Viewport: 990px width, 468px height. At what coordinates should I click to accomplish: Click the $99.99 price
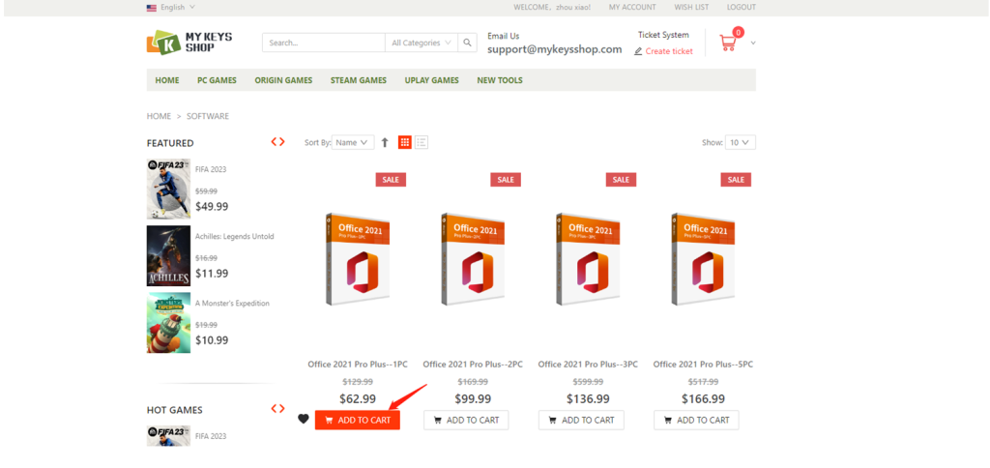pyautogui.click(x=472, y=399)
